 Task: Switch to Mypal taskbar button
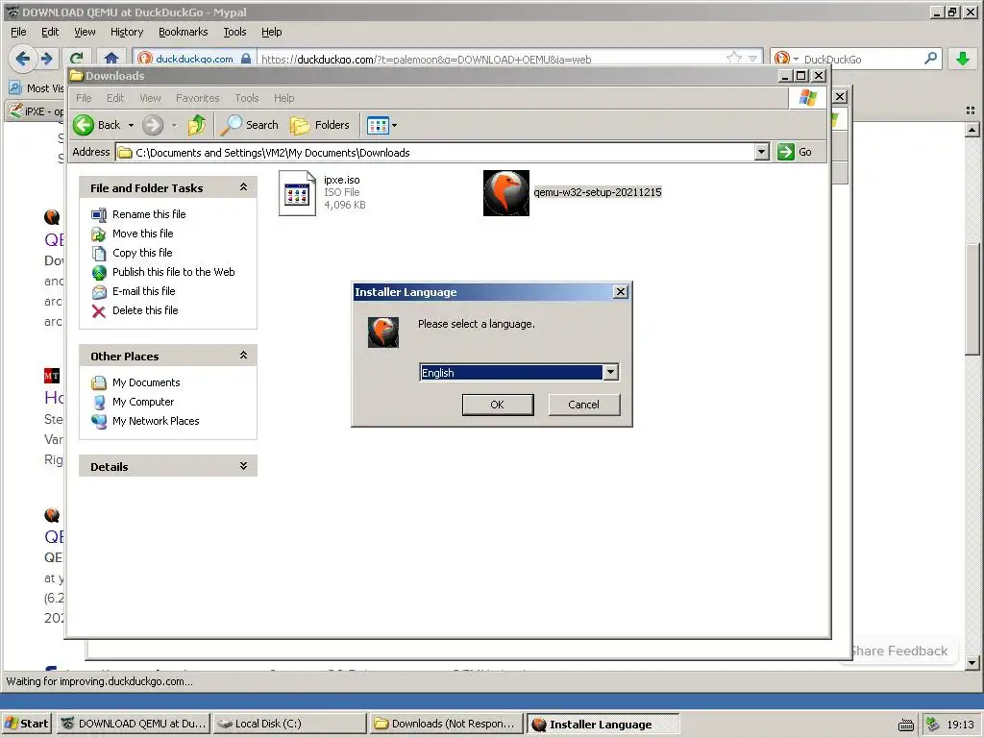click(x=135, y=724)
